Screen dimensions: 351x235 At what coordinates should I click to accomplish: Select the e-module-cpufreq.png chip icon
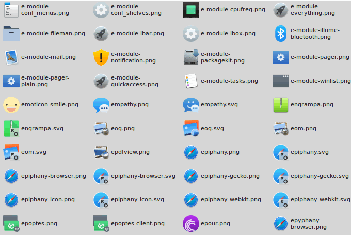(x=191, y=10)
